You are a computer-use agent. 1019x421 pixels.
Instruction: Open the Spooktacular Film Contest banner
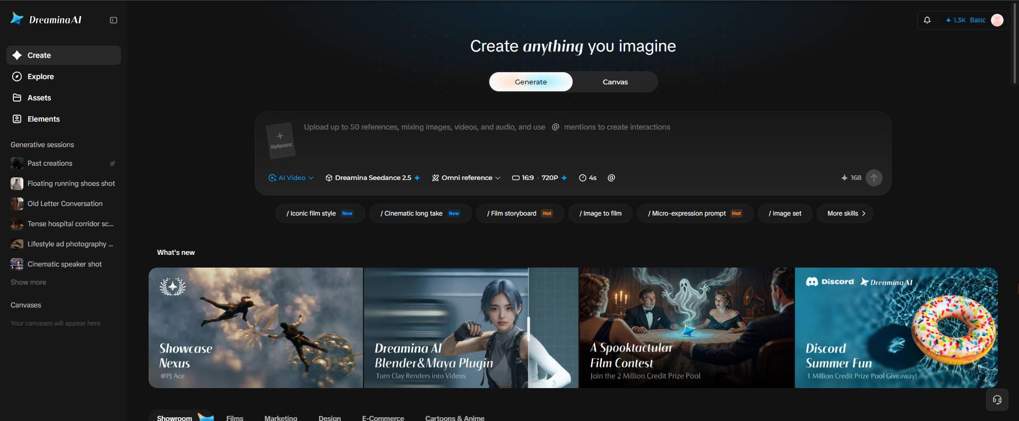687,328
